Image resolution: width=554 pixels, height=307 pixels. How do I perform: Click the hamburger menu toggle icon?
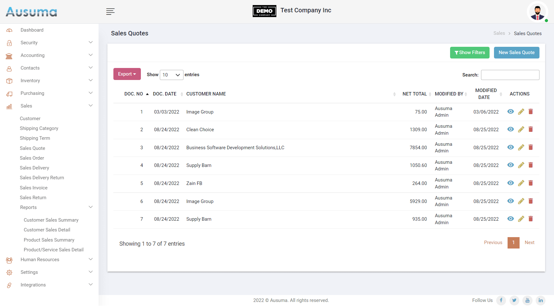(110, 12)
